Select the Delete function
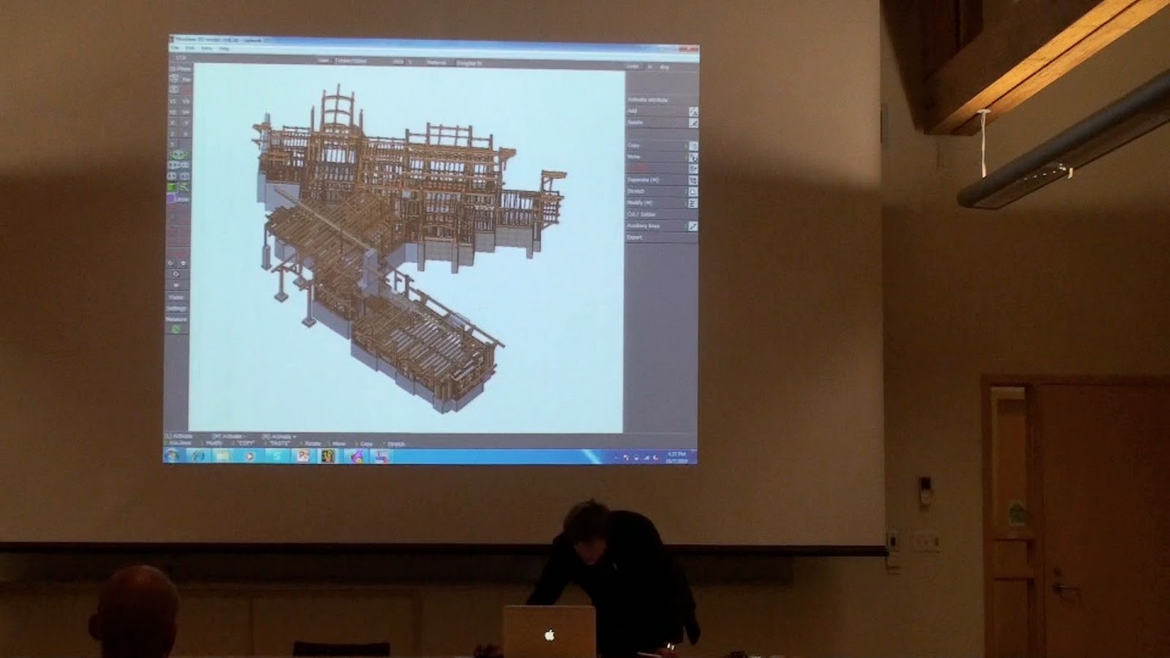Image resolution: width=1170 pixels, height=658 pixels. point(635,123)
